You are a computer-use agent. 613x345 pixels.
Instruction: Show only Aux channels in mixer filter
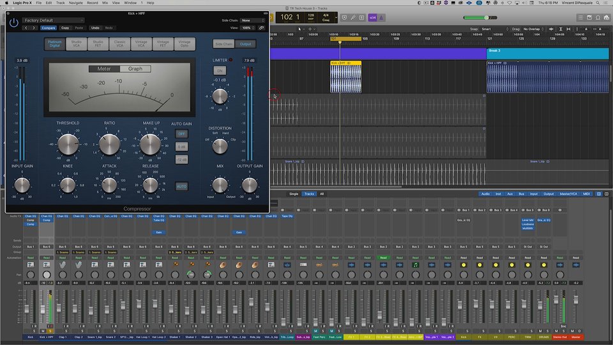pos(510,194)
